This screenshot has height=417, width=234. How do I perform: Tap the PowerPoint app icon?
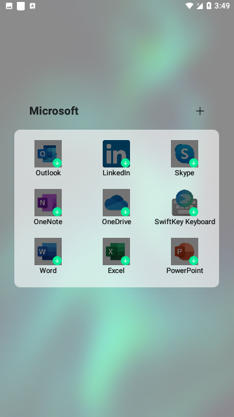[x=185, y=252]
